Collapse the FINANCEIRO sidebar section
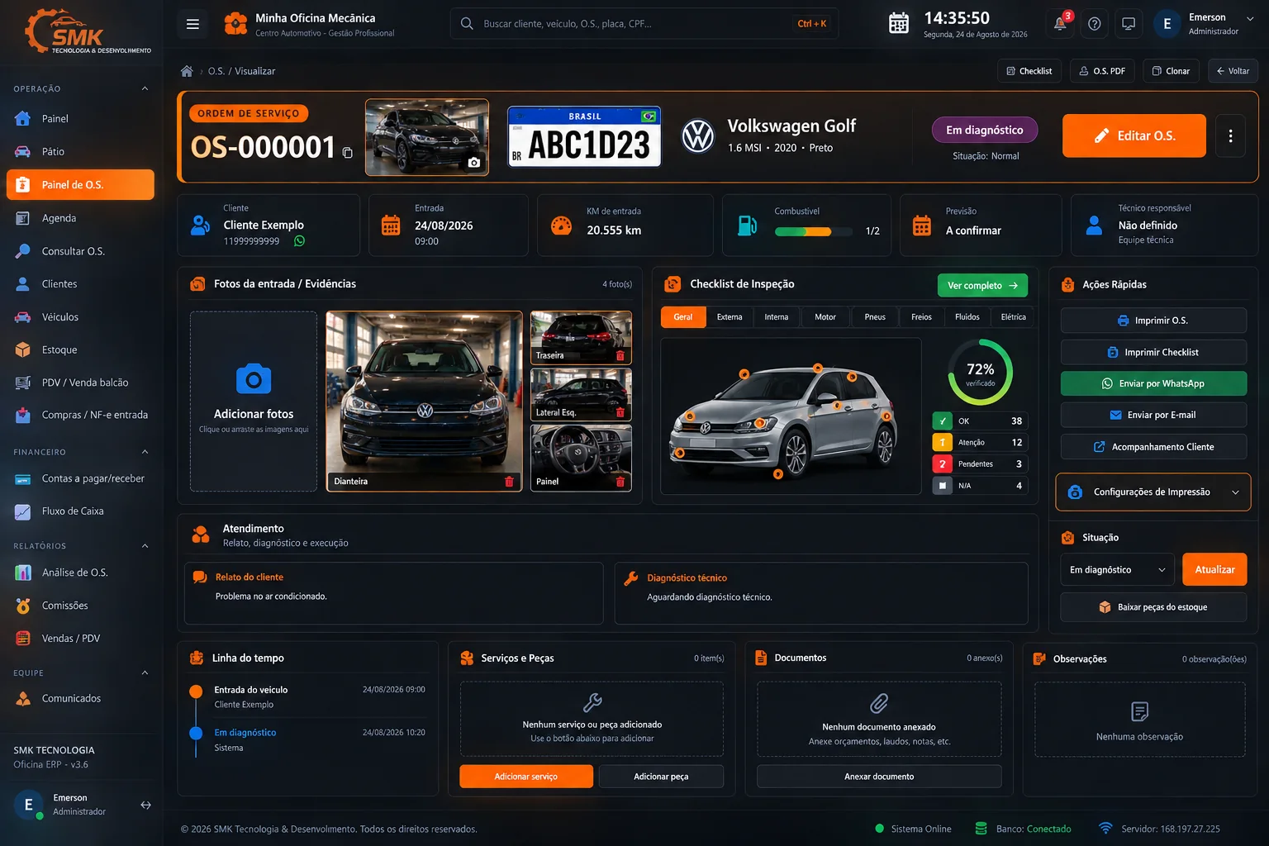The image size is (1269, 846). [x=145, y=452]
